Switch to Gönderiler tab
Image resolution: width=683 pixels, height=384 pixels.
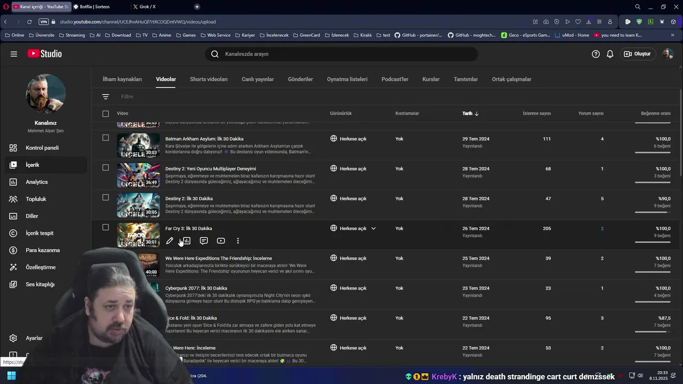tap(300, 79)
